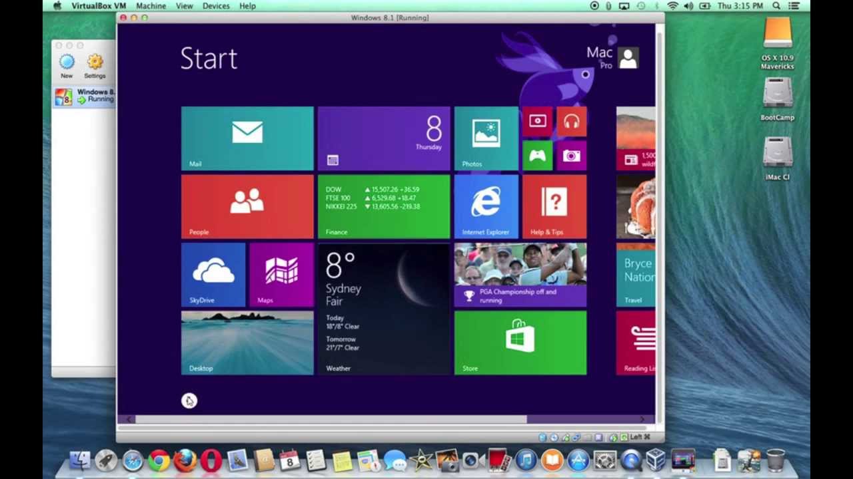
Task: Click the clock showing Thu 3:15 PM
Action: click(x=740, y=6)
